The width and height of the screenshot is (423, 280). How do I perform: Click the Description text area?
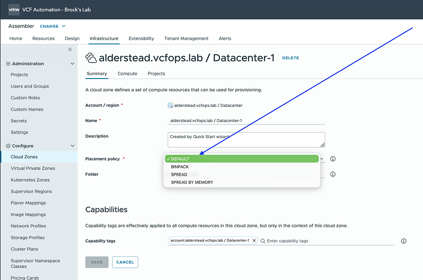pyautogui.click(x=246, y=140)
